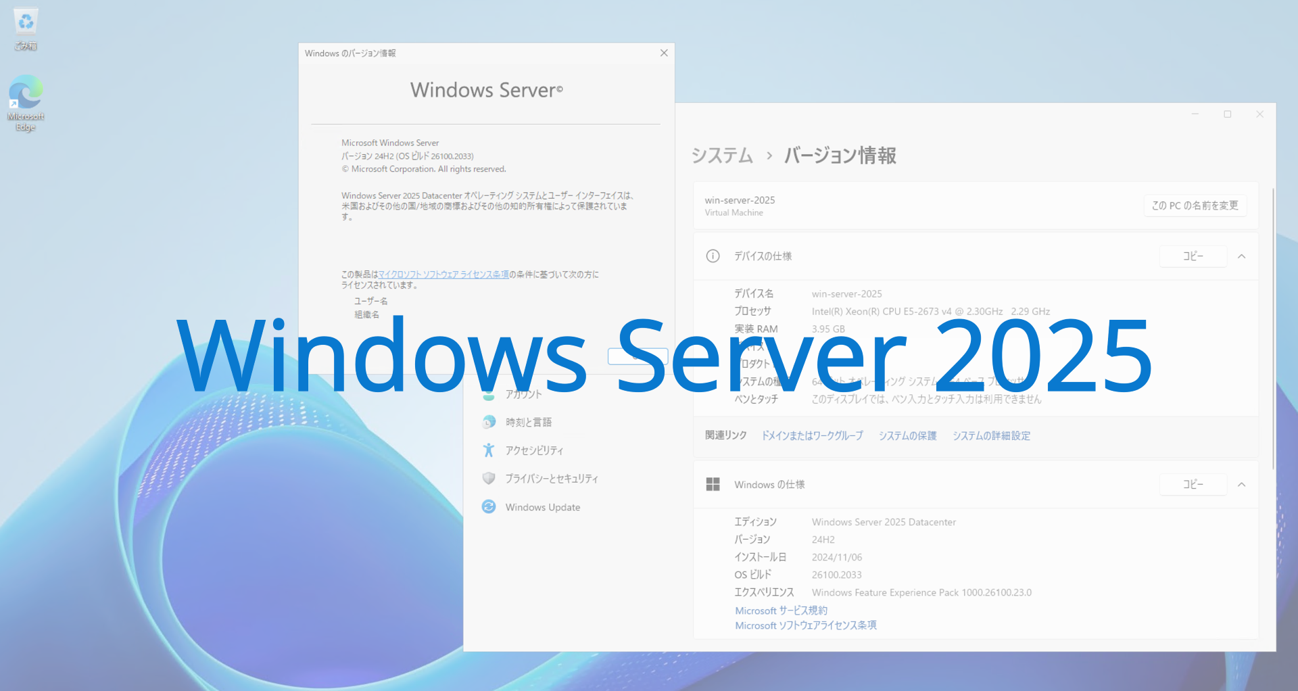Click the 2024/11/06 install date value
The height and width of the screenshot is (691, 1298).
point(837,557)
